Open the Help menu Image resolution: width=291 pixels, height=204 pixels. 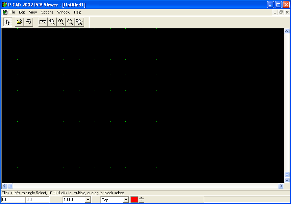coord(78,12)
